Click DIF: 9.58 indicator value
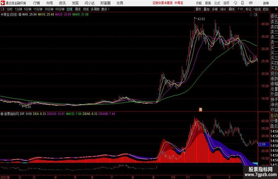Image resolution: width=278 pixels, height=179 pixels. click(26, 114)
